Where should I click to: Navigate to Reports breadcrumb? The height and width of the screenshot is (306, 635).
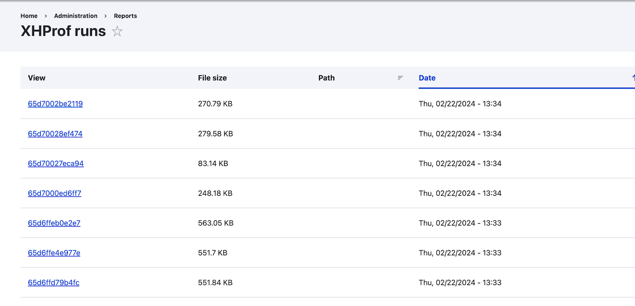(125, 16)
